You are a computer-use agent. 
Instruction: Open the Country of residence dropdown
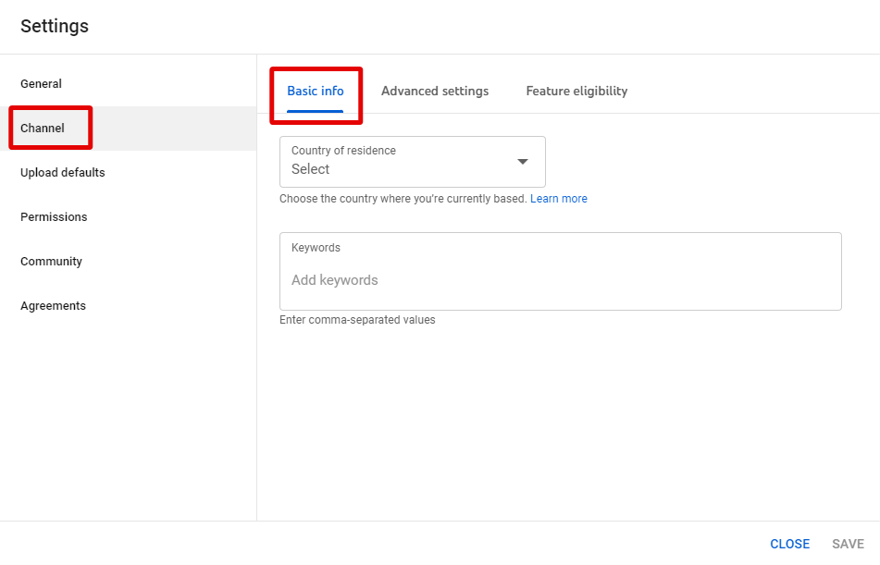tap(413, 162)
